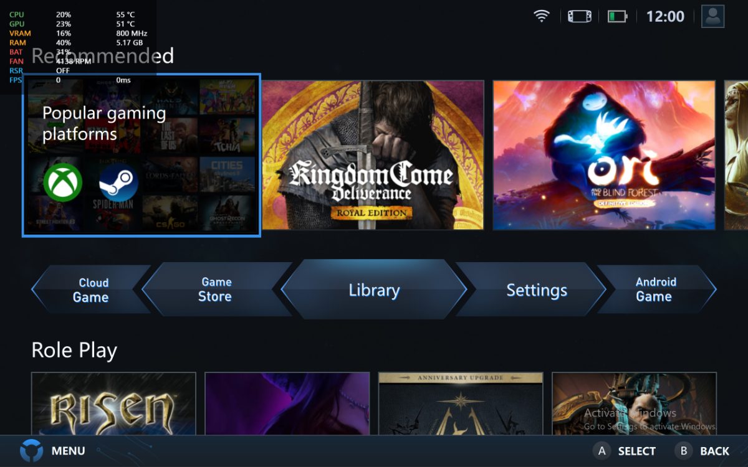748x467 pixels.
Task: Click the menu logo icon at the bottom
Action: (x=31, y=450)
